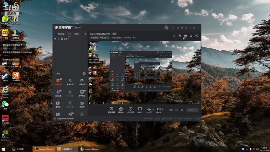The height and width of the screenshot is (152, 270).
Task: Add a multimedia source
Action: point(140,110)
